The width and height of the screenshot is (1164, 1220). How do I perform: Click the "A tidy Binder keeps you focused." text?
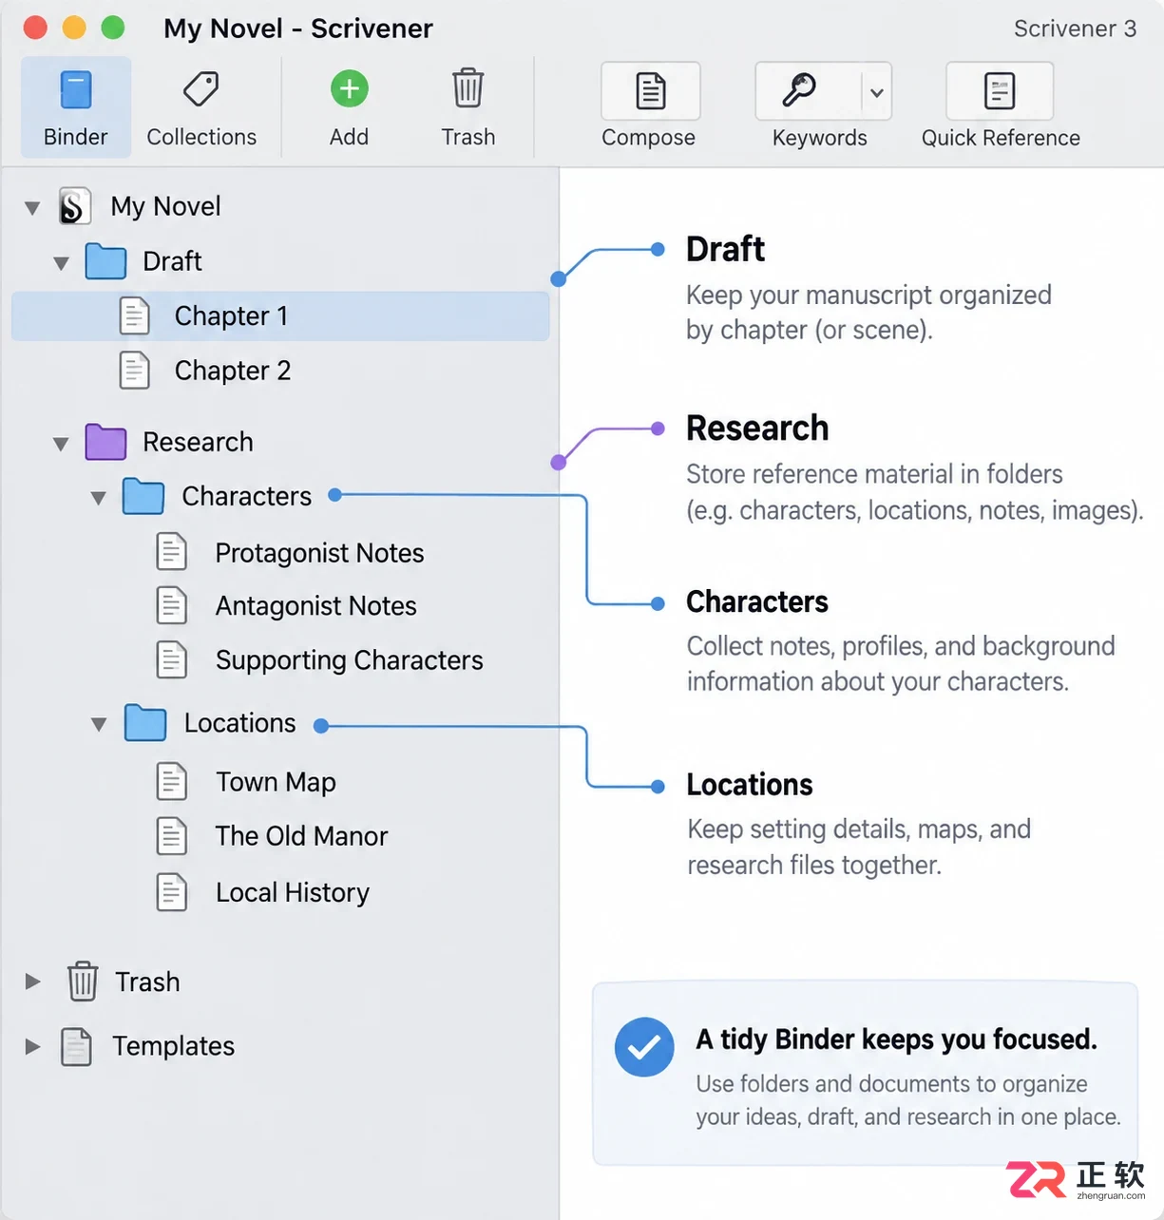(896, 1039)
